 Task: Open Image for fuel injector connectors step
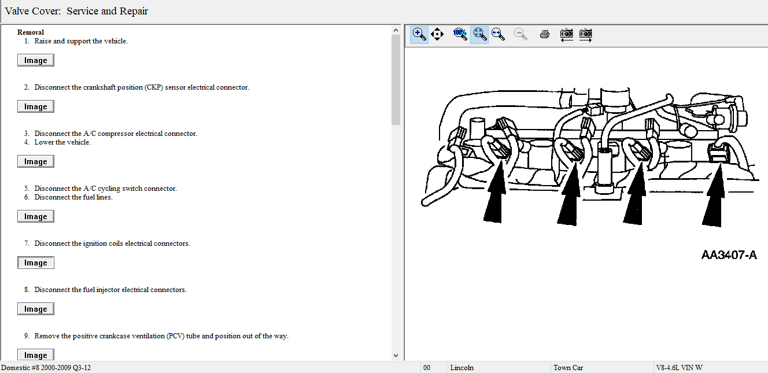(36, 309)
